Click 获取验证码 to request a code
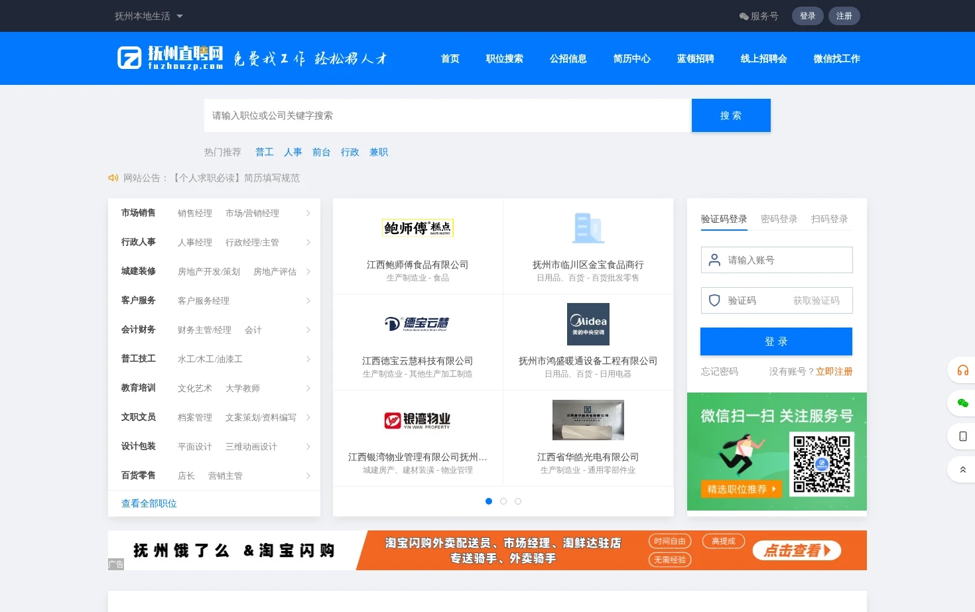This screenshot has height=612, width=975. tap(816, 300)
